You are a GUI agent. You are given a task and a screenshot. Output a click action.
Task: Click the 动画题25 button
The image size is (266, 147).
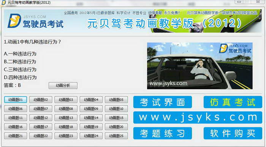116,136
